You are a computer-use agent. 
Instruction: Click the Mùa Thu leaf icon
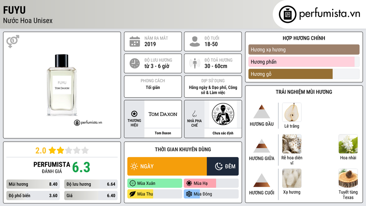coord(133,194)
